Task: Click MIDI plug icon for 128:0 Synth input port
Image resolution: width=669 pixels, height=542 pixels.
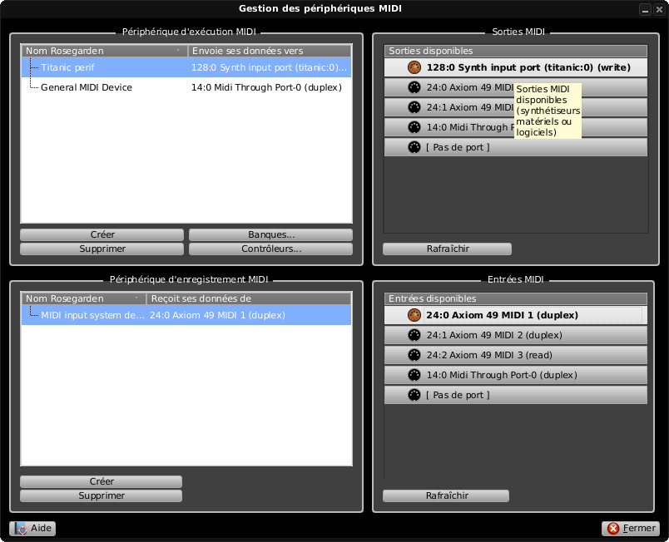Action: tap(414, 67)
